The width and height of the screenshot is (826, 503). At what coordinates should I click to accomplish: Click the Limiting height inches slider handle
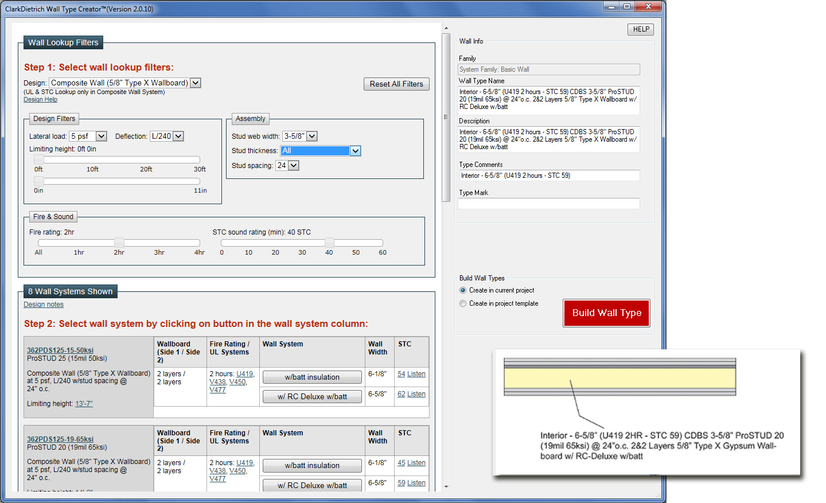(x=39, y=181)
